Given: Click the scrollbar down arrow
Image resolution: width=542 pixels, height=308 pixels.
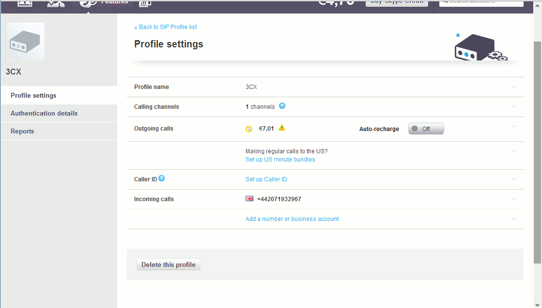Looking at the screenshot, I should pos(538,304).
